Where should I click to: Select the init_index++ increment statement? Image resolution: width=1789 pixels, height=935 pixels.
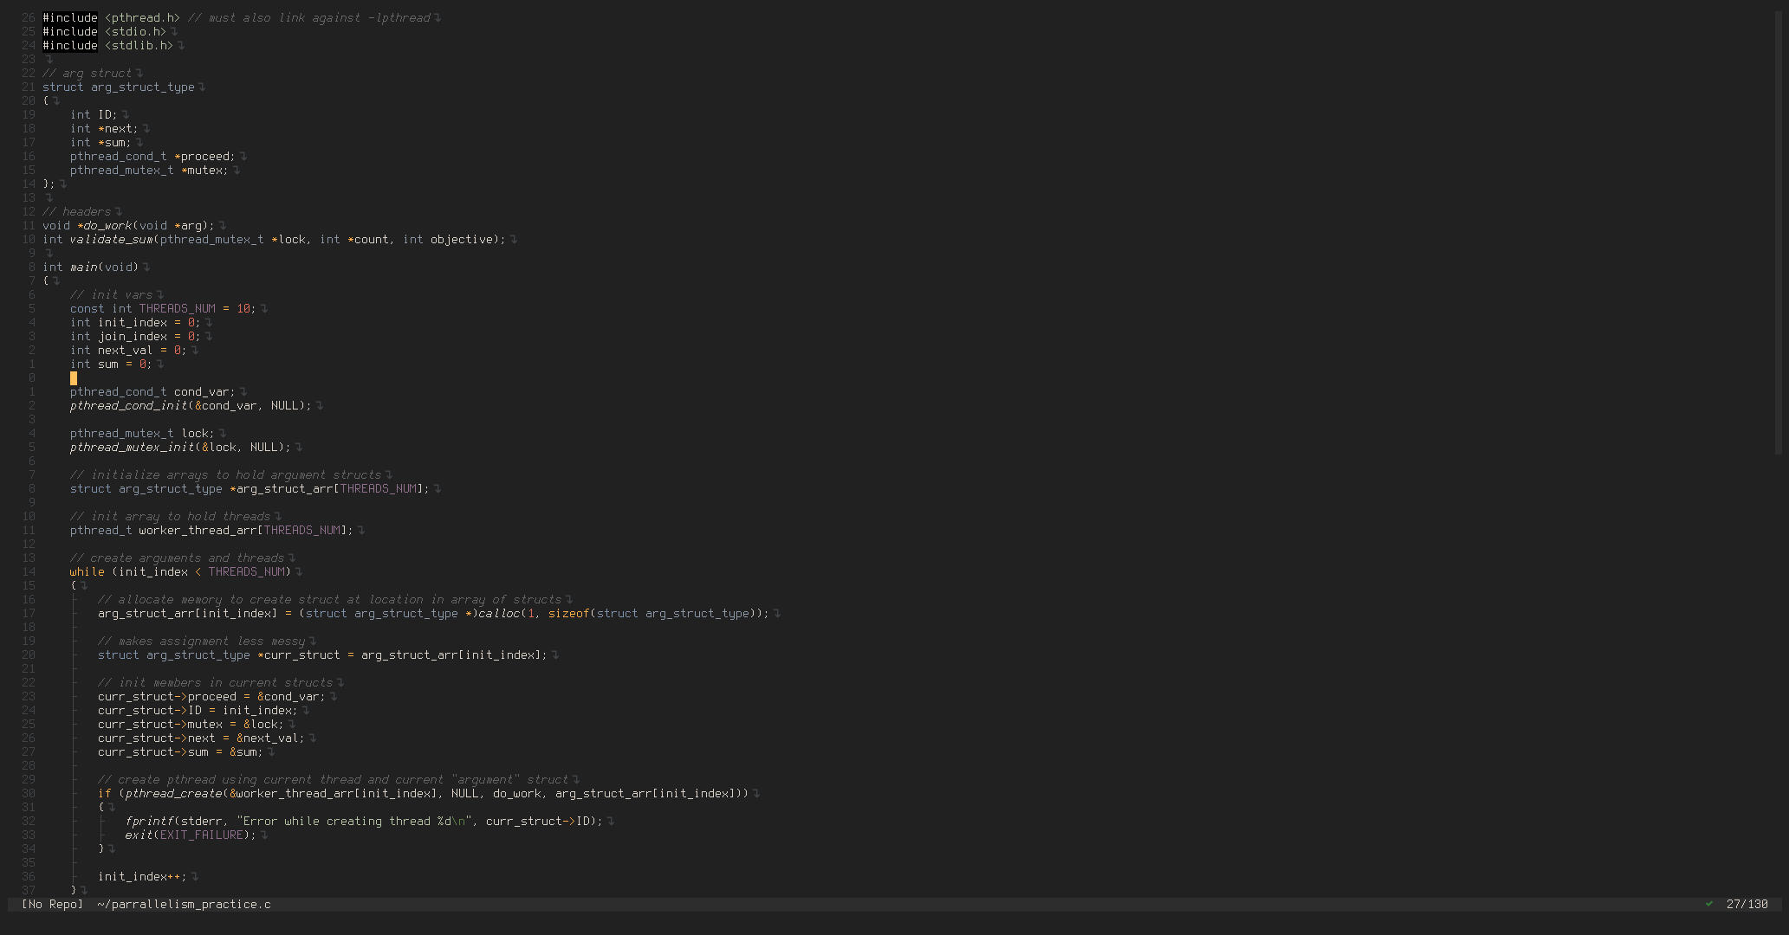pyautogui.click(x=141, y=876)
